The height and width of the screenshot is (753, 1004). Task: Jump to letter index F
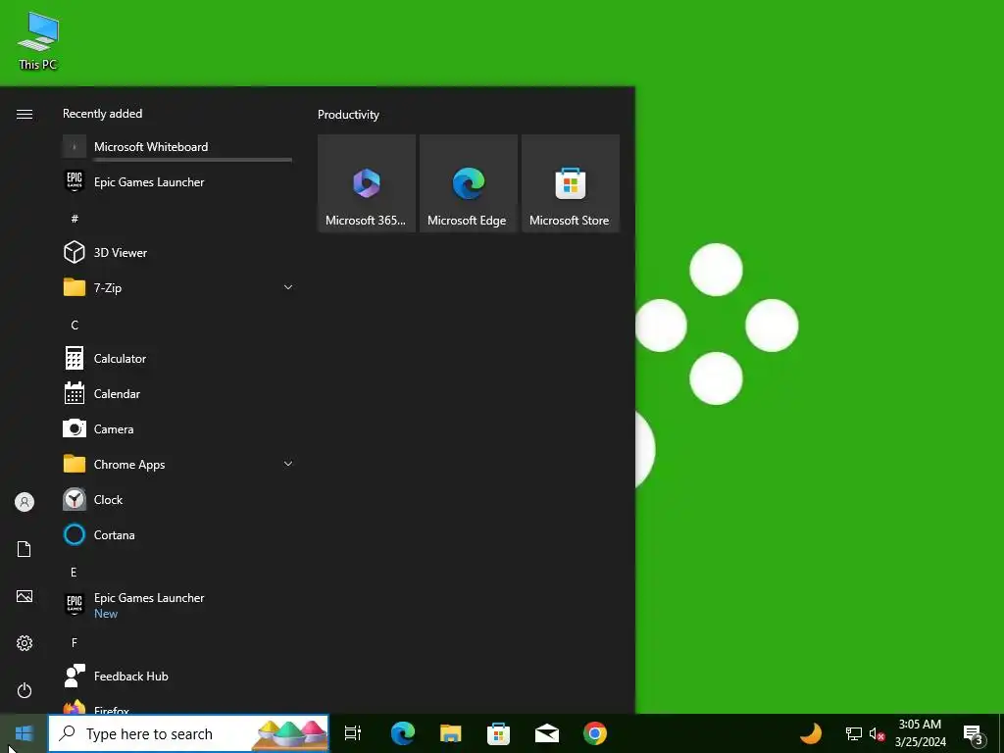click(x=74, y=643)
